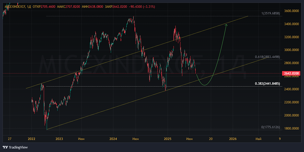Click the ЗАКР 2642.0200 close value
This screenshot has height=152, width=304.
[x=116, y=7]
